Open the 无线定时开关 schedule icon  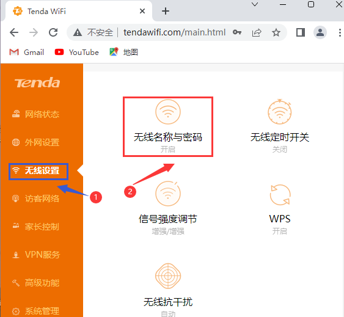tap(279, 112)
